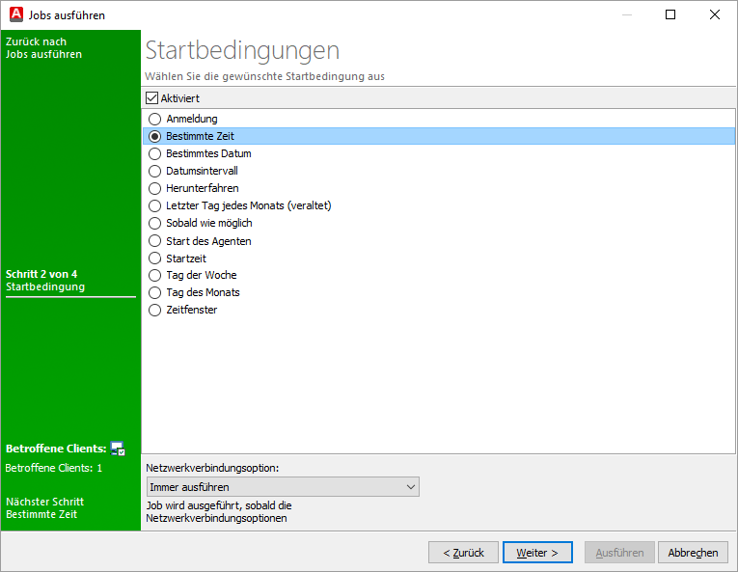The image size is (738, 572).
Task: Pick the Datumsintervall radio button
Action: (x=155, y=171)
